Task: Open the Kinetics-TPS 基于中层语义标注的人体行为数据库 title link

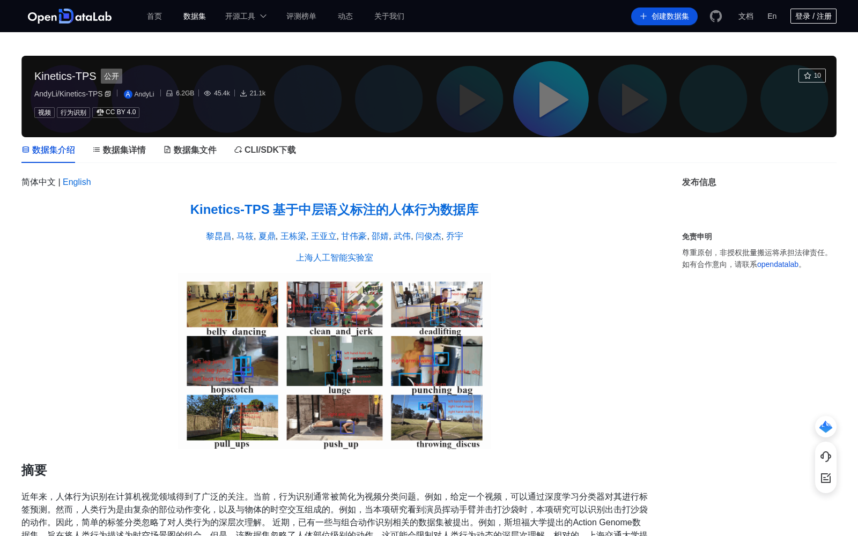Action: 335,210
